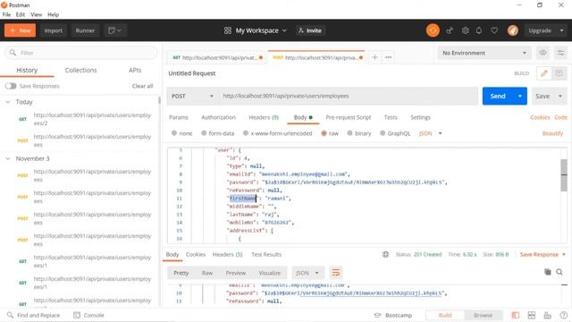
Task: Click the Import button
Action: (x=54, y=30)
